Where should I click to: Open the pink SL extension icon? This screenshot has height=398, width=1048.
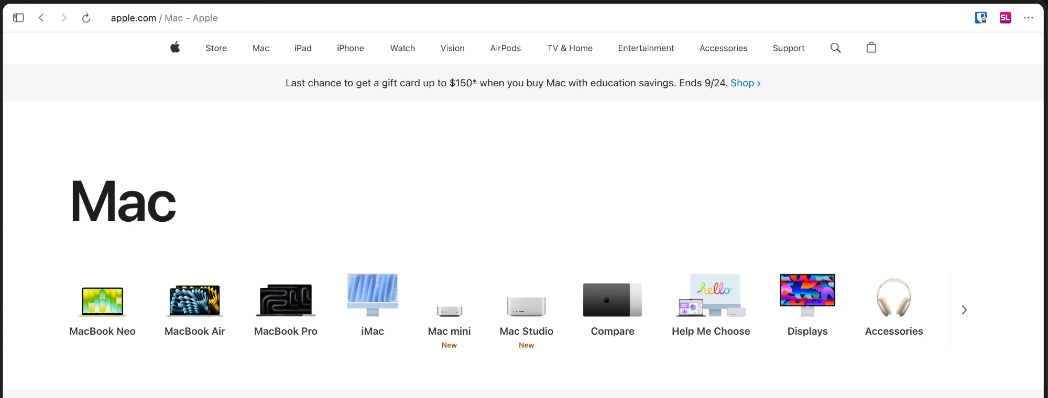(x=1005, y=18)
